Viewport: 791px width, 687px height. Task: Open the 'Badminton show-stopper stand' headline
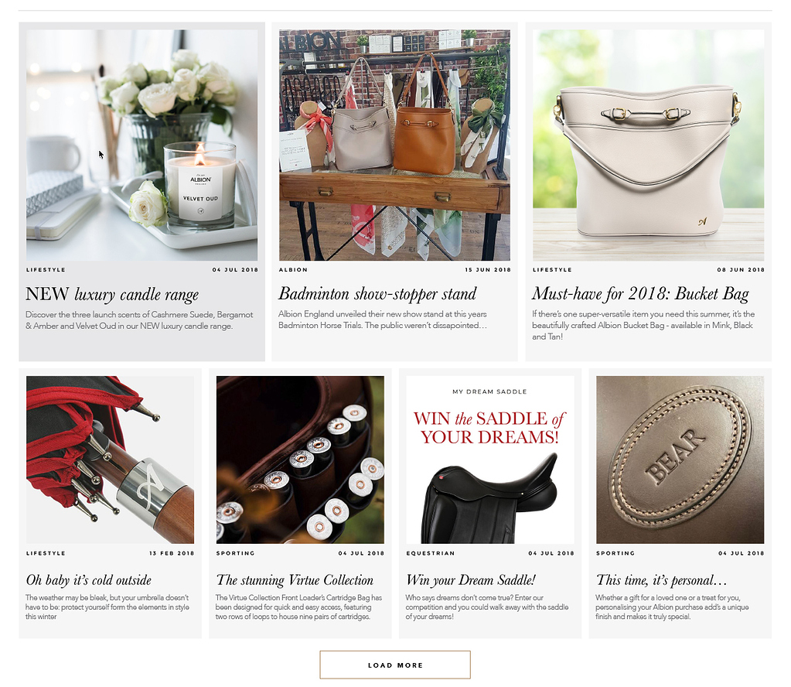point(377,294)
